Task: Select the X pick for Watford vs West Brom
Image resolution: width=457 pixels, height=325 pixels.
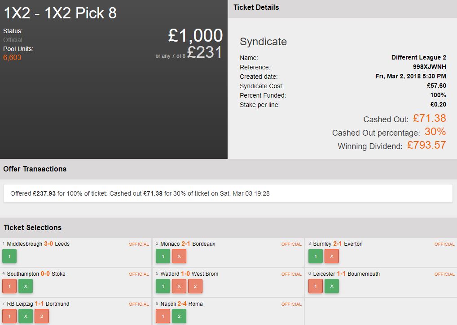Action: click(179, 286)
